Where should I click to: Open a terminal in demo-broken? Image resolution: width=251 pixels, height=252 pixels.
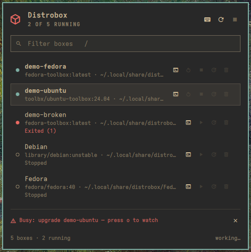pyautogui.click(x=189, y=122)
